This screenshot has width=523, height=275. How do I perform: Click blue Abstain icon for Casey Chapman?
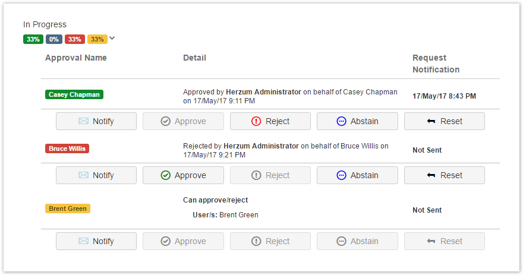pos(341,121)
